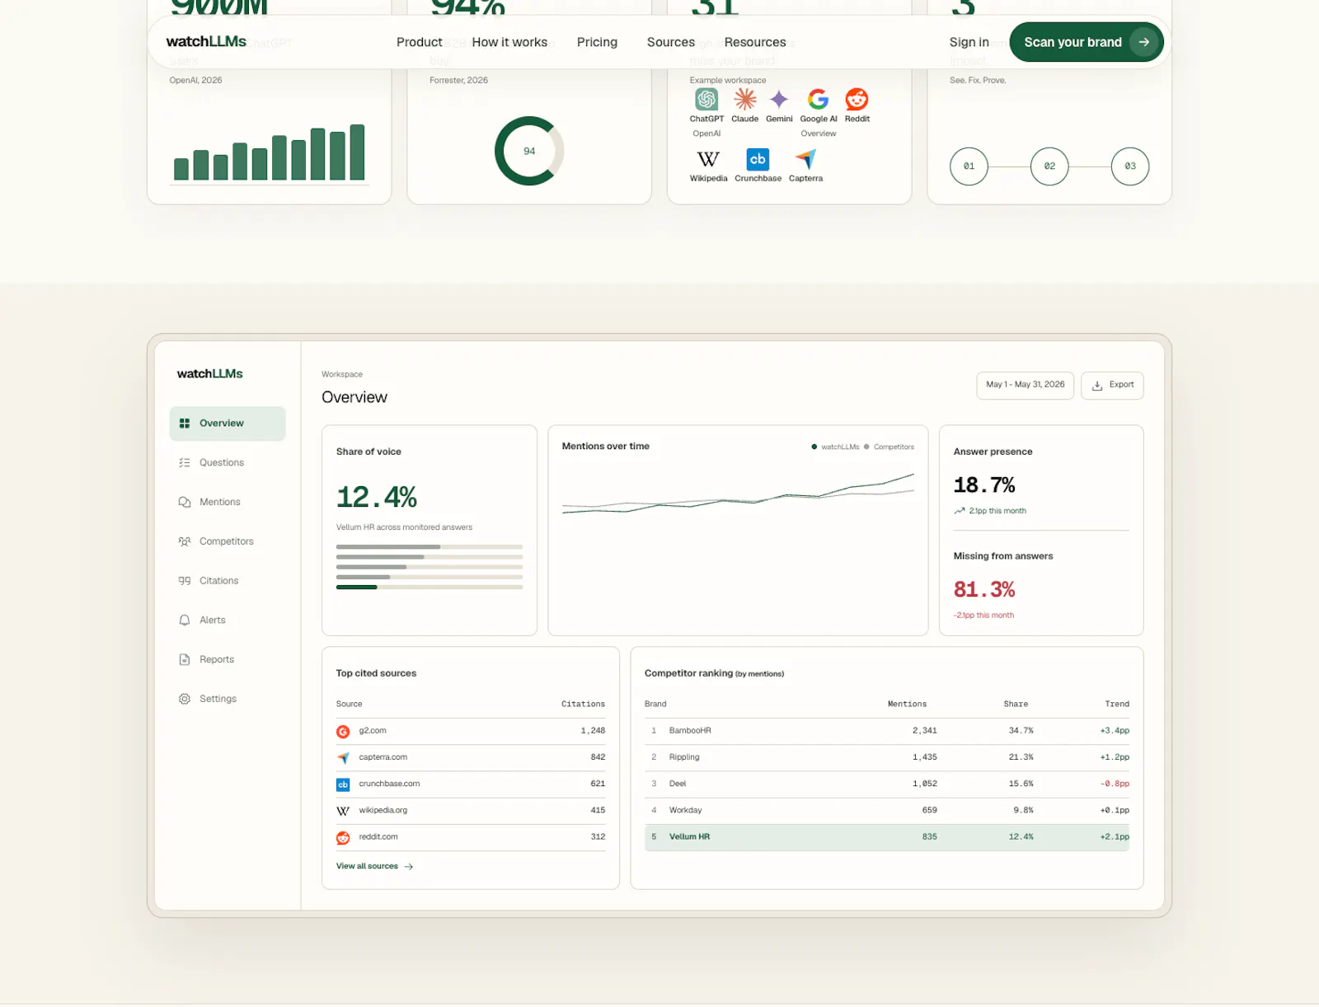Click the g2.com source logo

pyautogui.click(x=343, y=732)
